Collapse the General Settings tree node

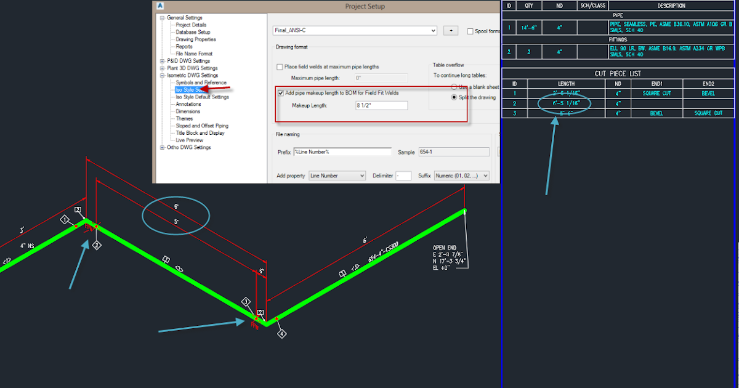[x=161, y=17]
